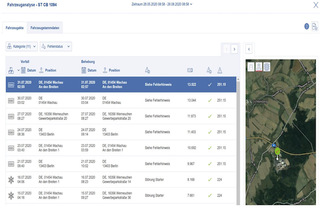Toggle the traffic layer icon on the map
The height and width of the screenshot is (208, 320).
tap(267, 67)
